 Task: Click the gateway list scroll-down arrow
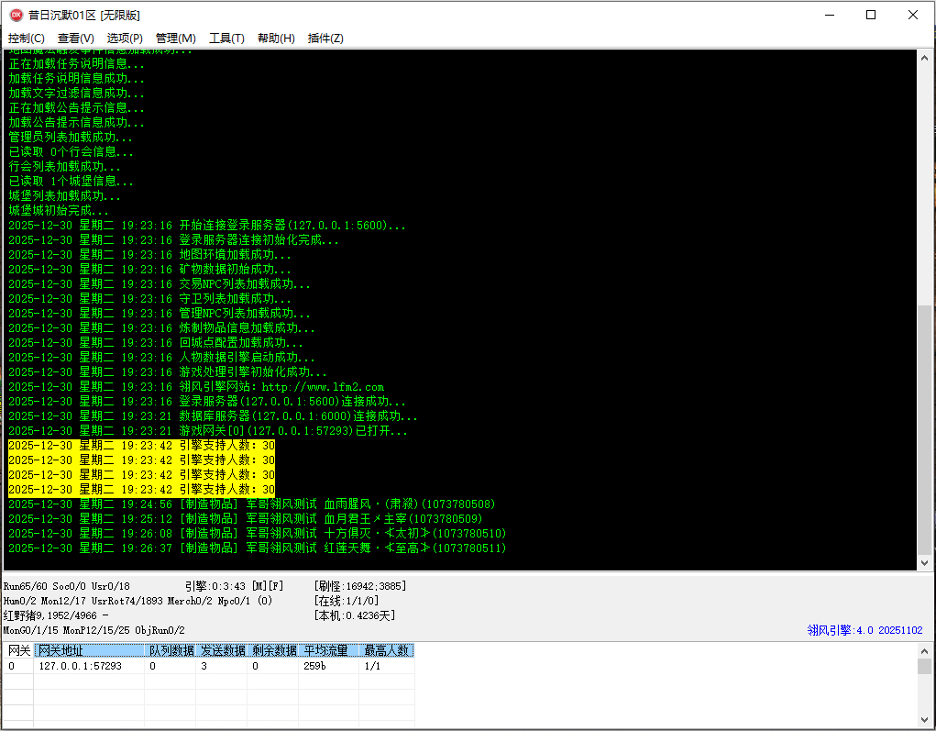924,722
